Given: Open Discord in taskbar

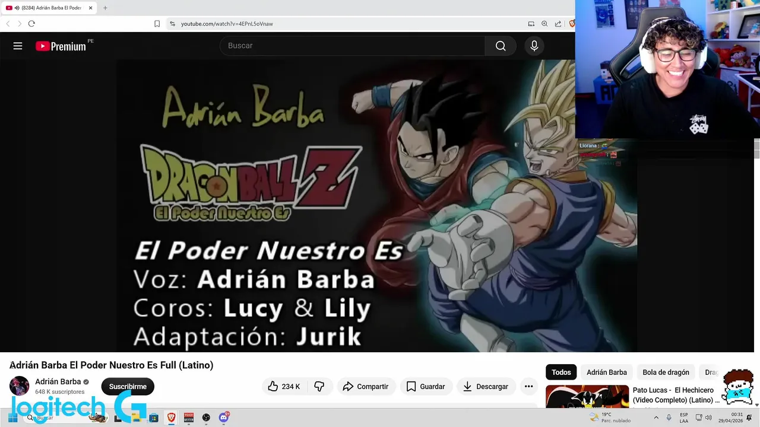Looking at the screenshot, I should click(x=224, y=418).
